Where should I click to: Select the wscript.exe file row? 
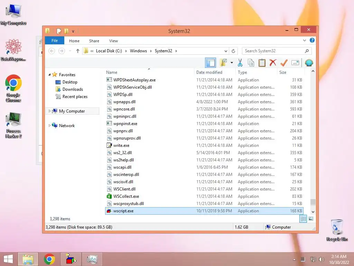coord(204,211)
